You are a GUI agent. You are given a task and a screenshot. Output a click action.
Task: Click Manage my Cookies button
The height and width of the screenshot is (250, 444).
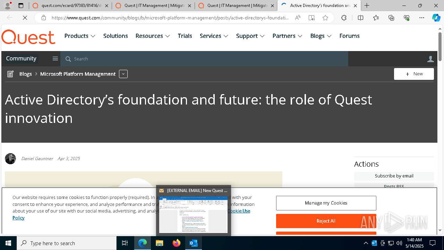[326, 203]
